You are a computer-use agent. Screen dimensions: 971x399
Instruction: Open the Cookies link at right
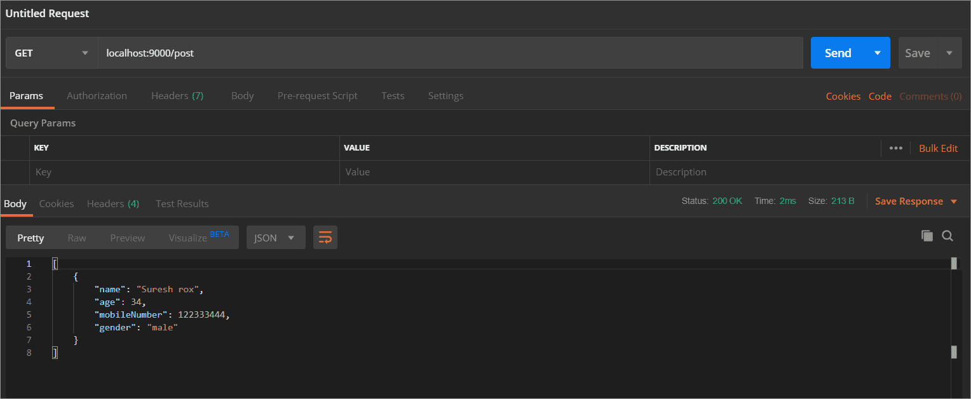click(843, 97)
